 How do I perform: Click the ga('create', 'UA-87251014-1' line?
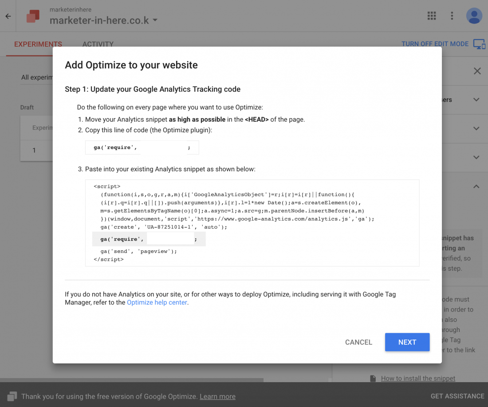(164, 227)
